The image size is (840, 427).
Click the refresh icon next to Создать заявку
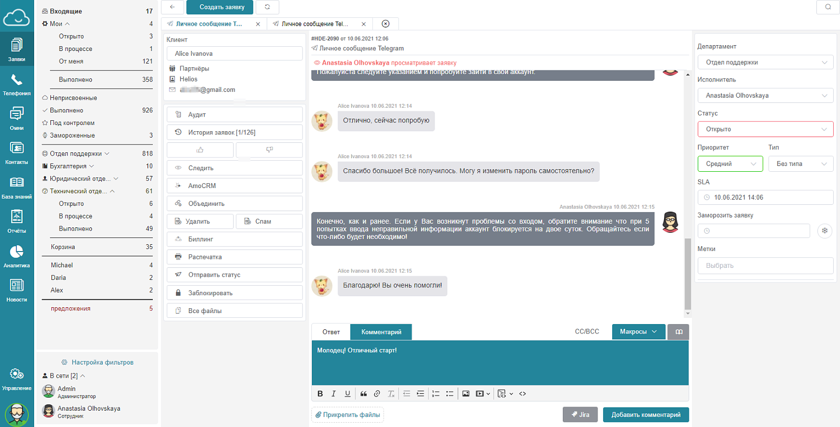pyautogui.click(x=267, y=7)
